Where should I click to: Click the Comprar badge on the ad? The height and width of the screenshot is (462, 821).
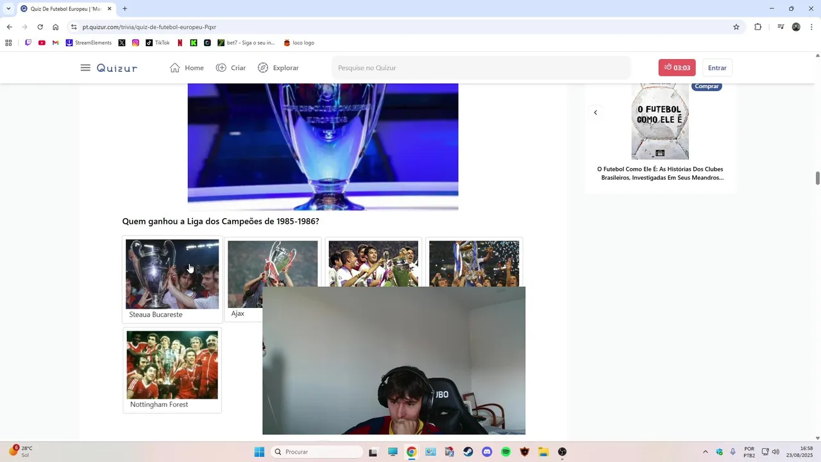[x=707, y=87]
